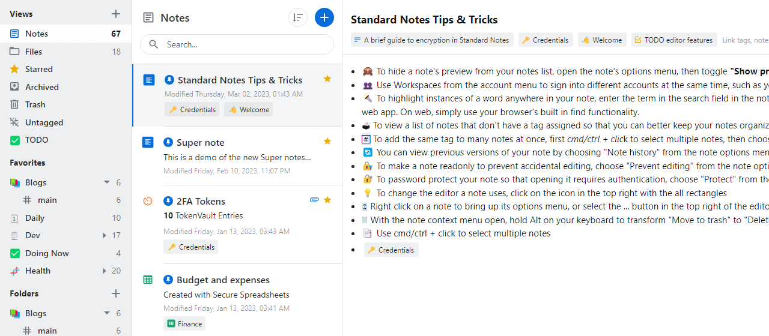
Task: Click the note type icon of Super note
Action: tap(148, 142)
